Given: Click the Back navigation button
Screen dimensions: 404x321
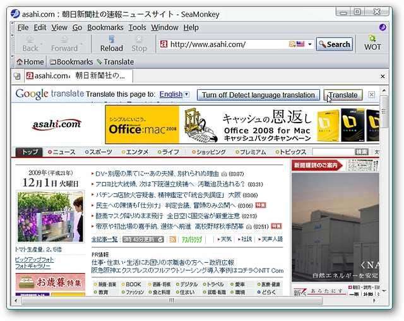Looking at the screenshot, I should pos(30,44).
